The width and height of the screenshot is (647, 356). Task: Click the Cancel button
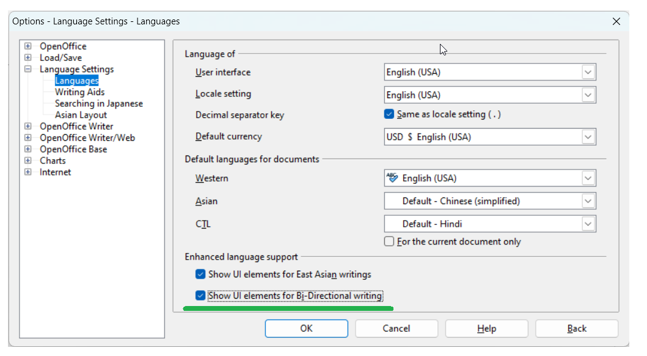pyautogui.click(x=396, y=329)
